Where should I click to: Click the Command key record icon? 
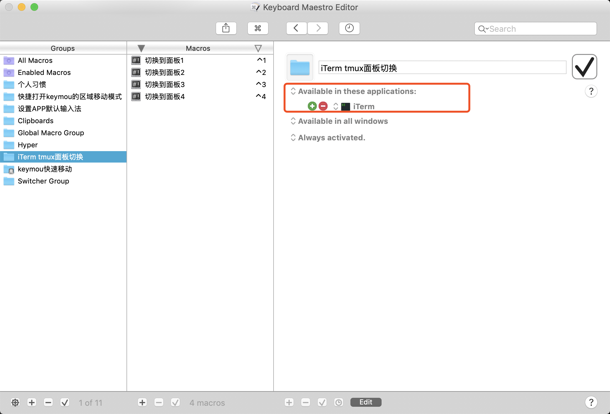tap(258, 28)
